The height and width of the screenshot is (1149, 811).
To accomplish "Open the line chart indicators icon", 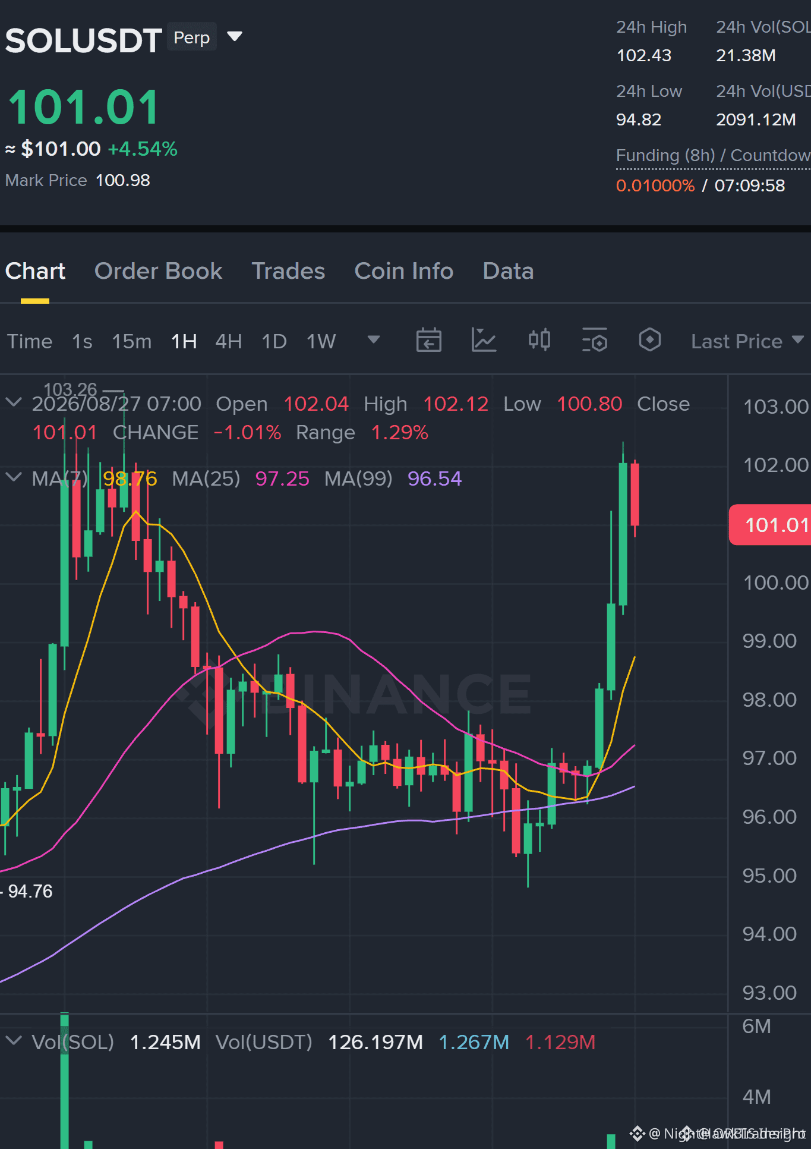I will pyautogui.click(x=484, y=340).
